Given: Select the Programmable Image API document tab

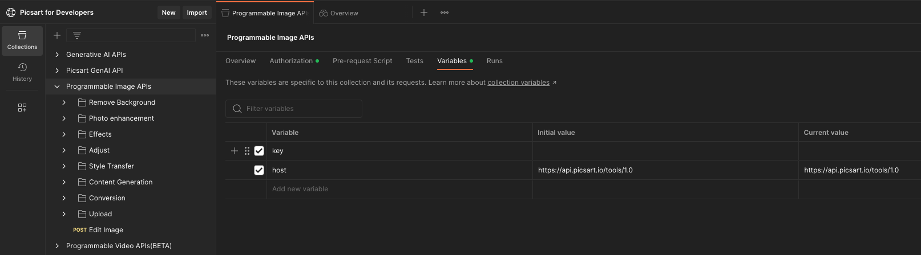Looking at the screenshot, I should [x=265, y=13].
